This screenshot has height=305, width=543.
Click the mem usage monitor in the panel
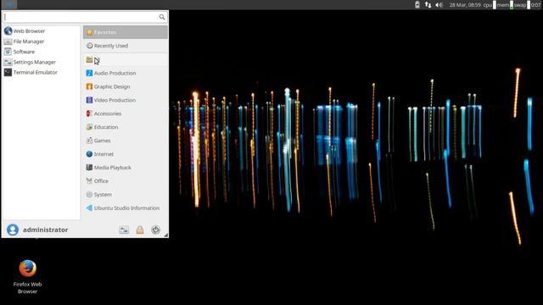[x=506, y=5]
